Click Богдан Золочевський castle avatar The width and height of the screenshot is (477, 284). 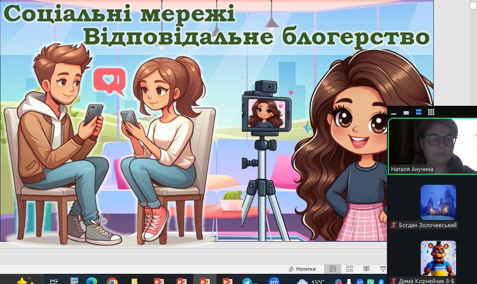click(x=438, y=202)
